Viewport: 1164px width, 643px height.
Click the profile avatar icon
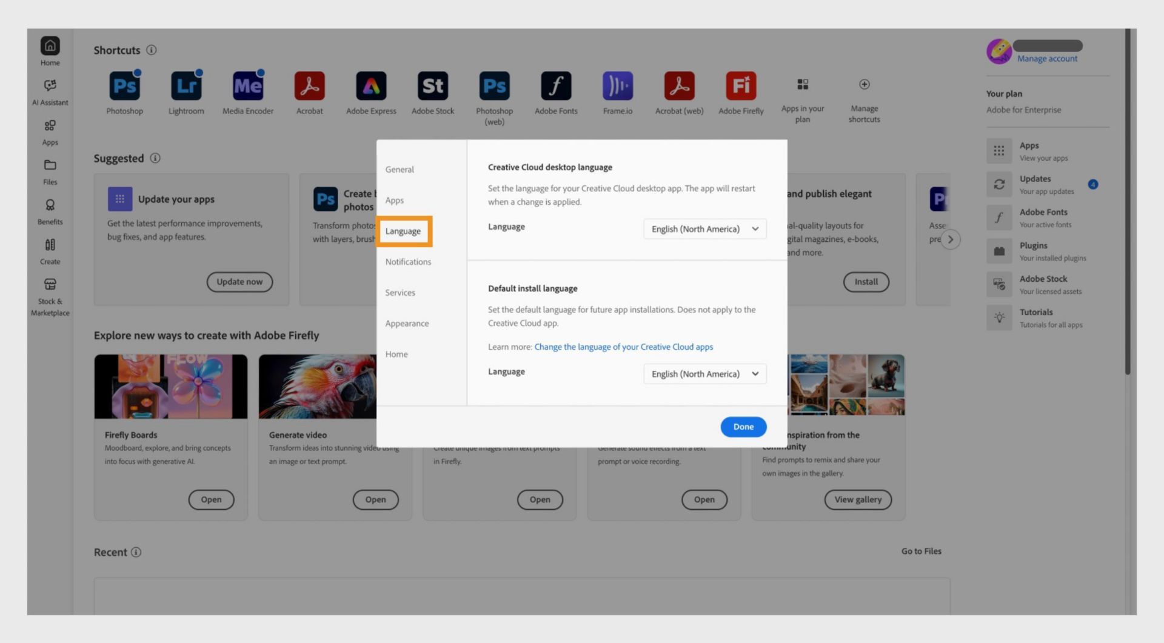tap(998, 52)
